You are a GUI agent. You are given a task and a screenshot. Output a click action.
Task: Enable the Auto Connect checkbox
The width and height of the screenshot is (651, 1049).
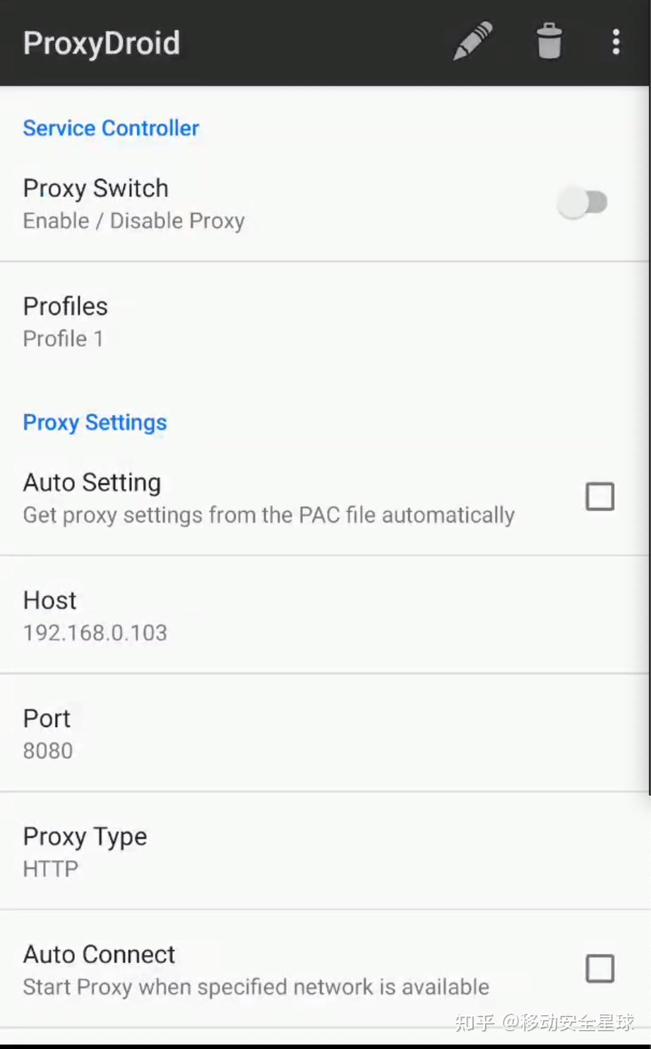599,968
